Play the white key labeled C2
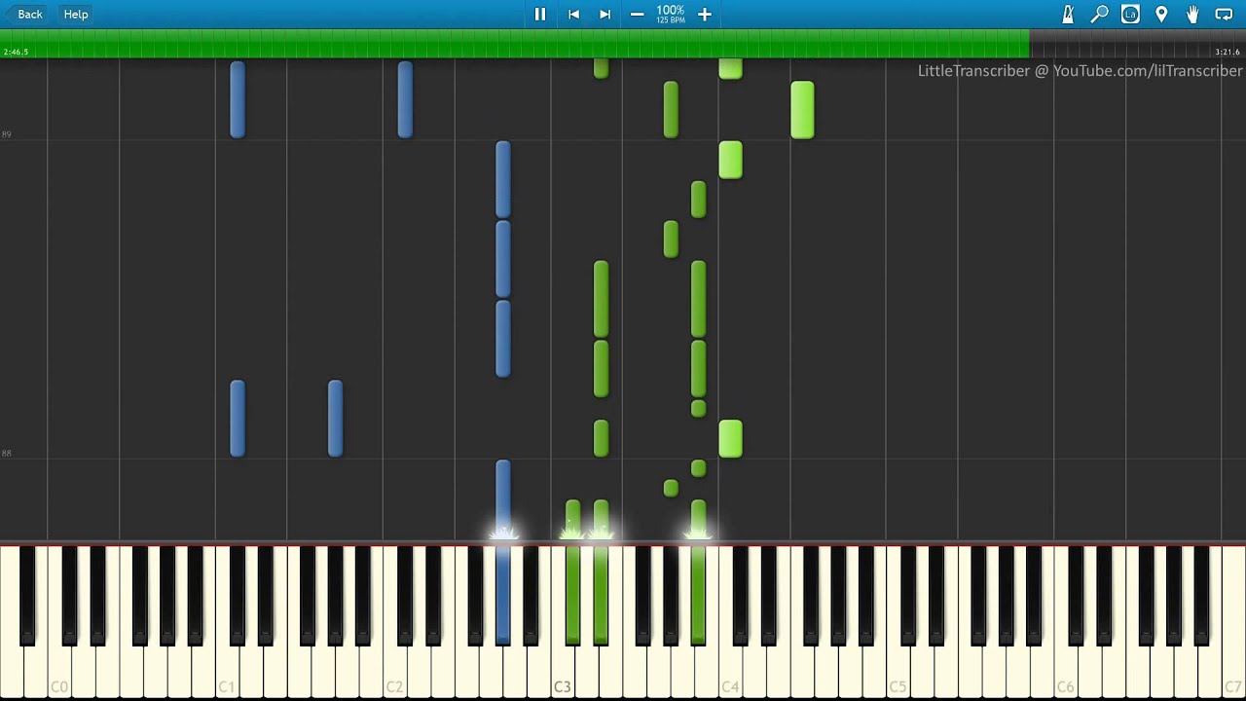 [x=395, y=672]
